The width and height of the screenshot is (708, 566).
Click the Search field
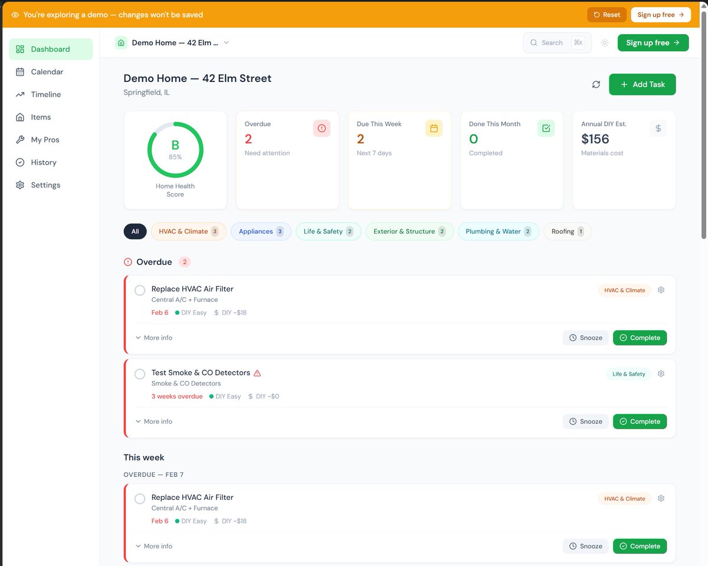pos(557,42)
